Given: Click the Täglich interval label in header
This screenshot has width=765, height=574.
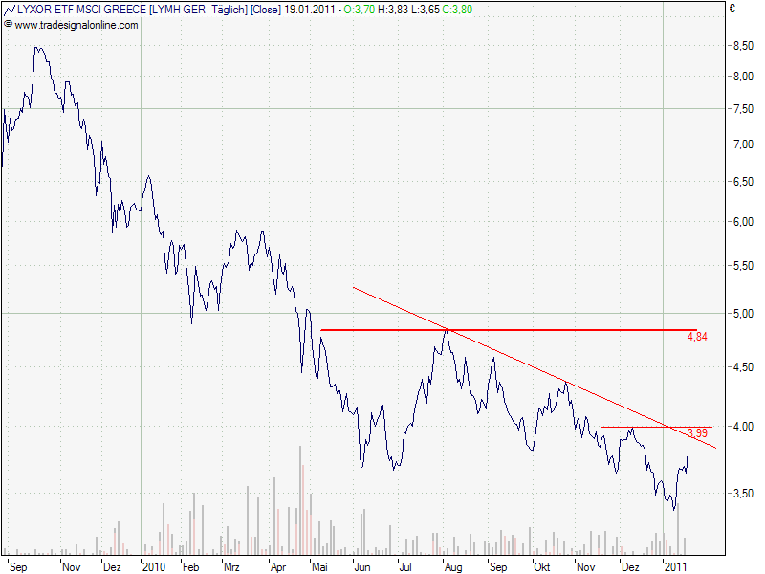Looking at the screenshot, I should pyautogui.click(x=229, y=10).
